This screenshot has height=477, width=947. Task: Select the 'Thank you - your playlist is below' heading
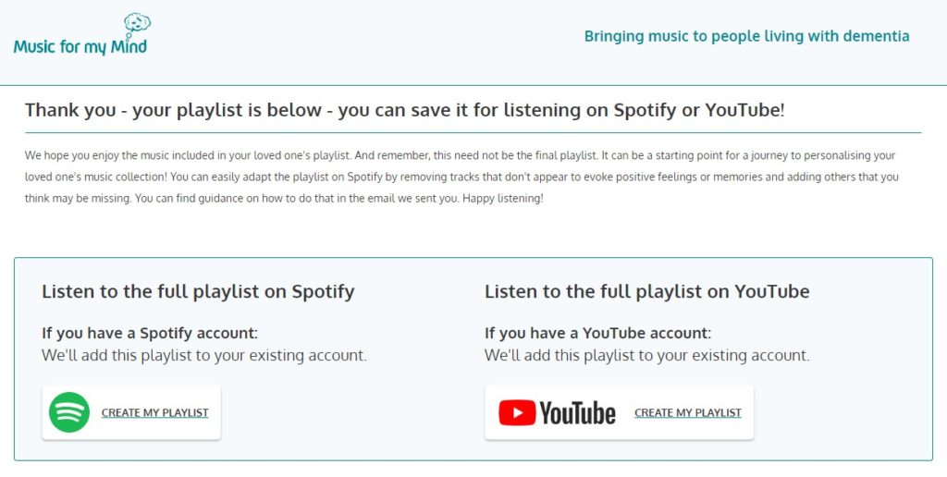[x=405, y=111]
